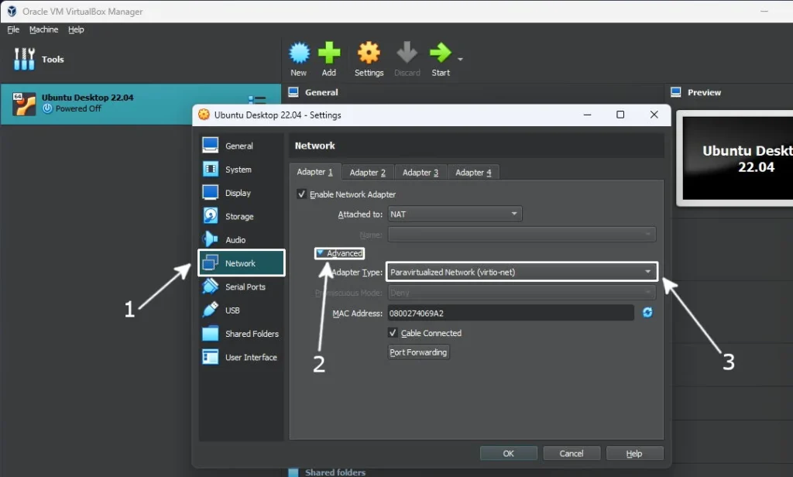This screenshot has height=477, width=793.
Task: Open the File menu
Action: click(13, 30)
